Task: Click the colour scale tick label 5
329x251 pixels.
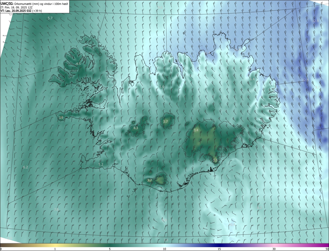Action: click(110, 249)
